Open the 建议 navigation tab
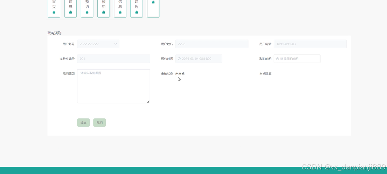 tap(137, 8)
